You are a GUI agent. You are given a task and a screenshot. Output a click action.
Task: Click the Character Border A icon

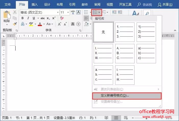click(x=78, y=12)
